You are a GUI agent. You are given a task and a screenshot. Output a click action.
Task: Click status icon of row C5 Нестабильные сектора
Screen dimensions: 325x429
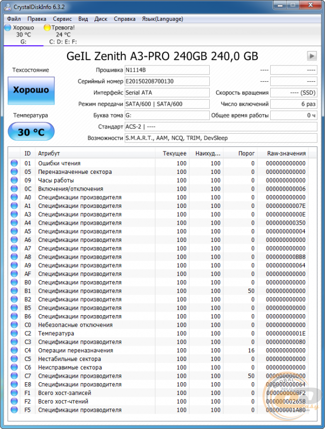pyautogui.click(x=14, y=359)
